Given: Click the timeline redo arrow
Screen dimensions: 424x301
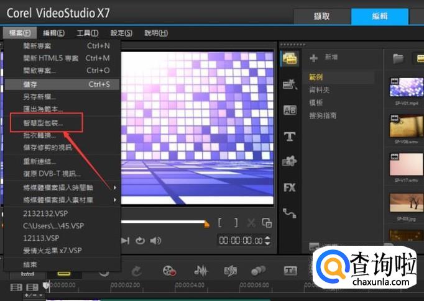Looking at the screenshot, I should 137,271.
